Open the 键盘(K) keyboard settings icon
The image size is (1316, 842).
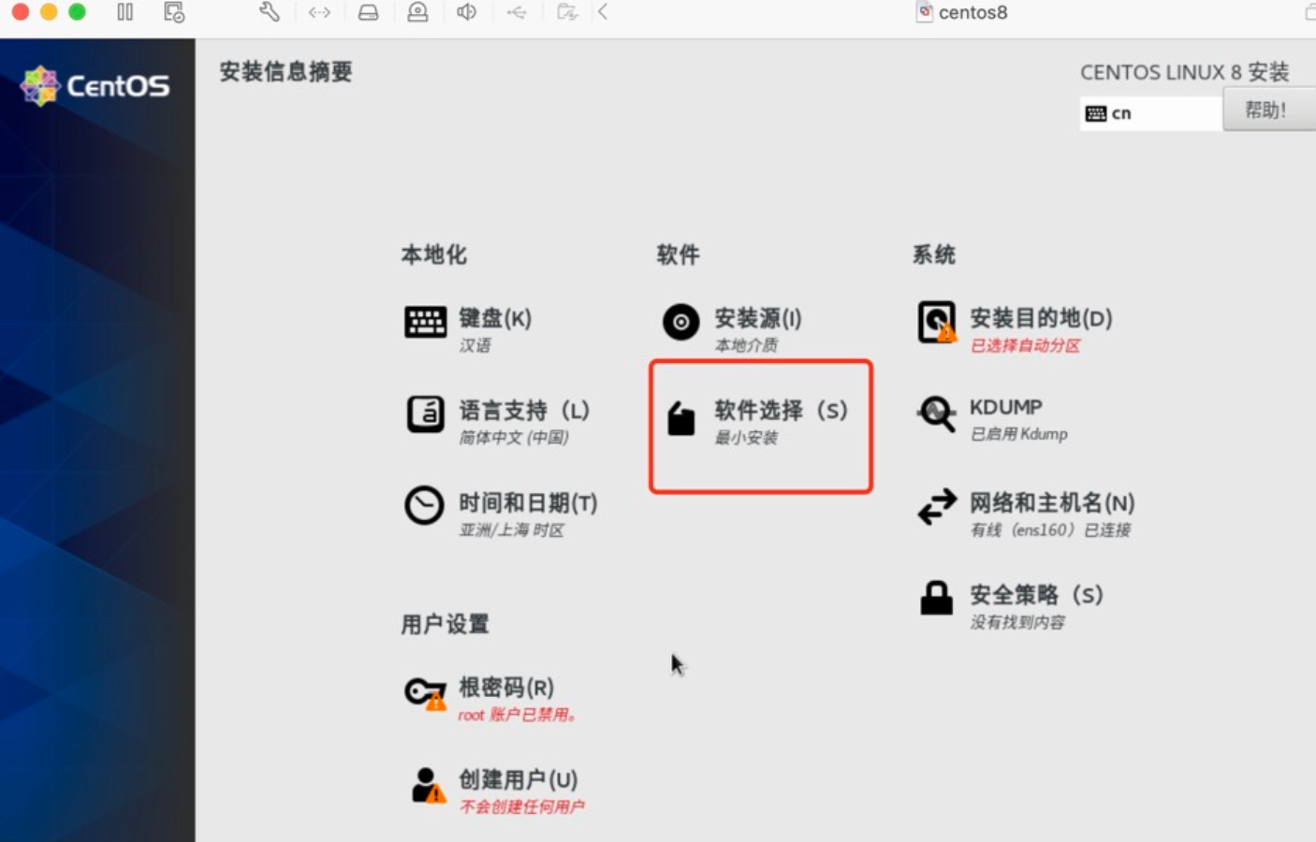pos(425,322)
